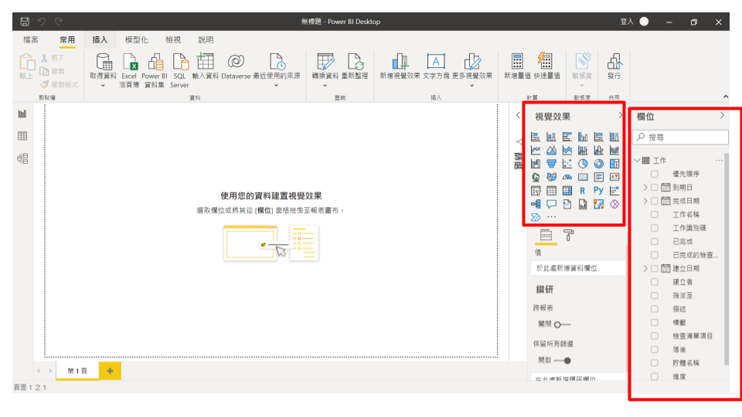Check the 工作名稱 field checkbox
Image resolution: width=742 pixels, height=417 pixels.
655,214
